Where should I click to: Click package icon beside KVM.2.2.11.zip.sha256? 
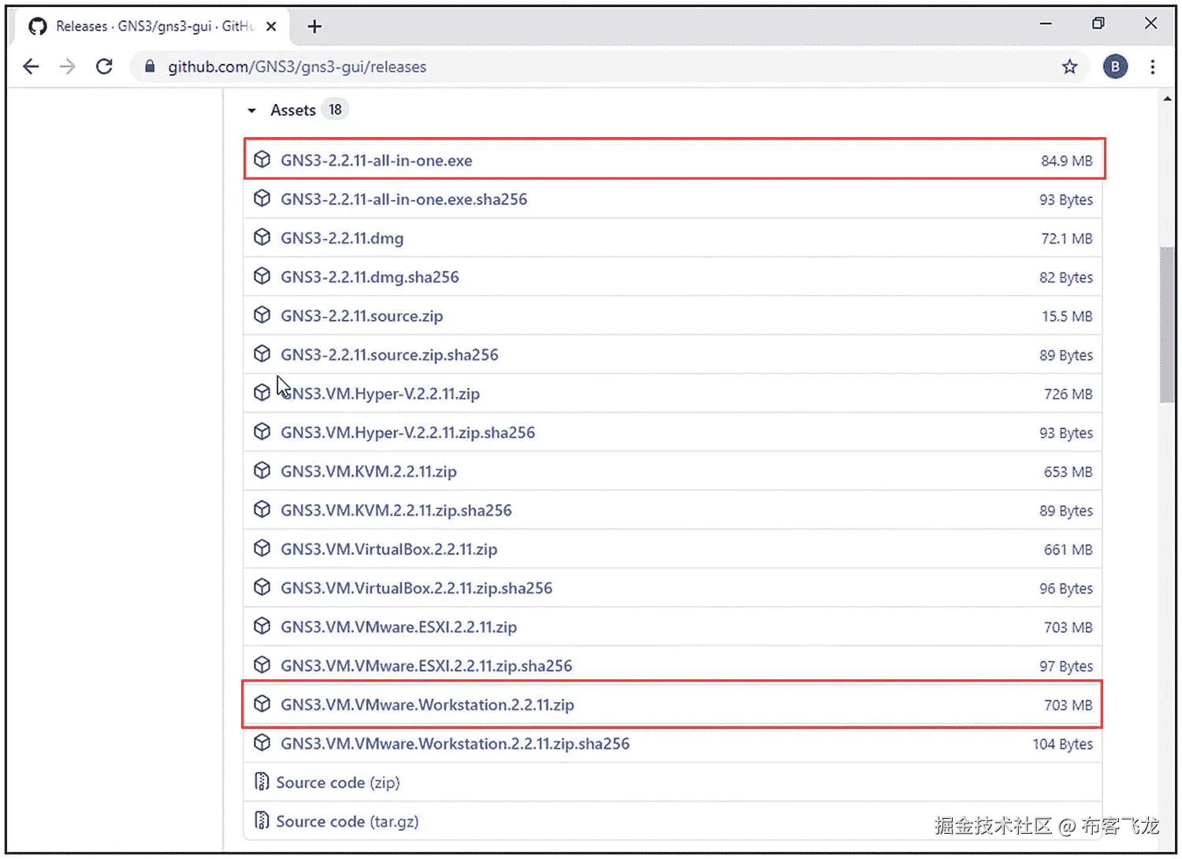pyautogui.click(x=262, y=509)
